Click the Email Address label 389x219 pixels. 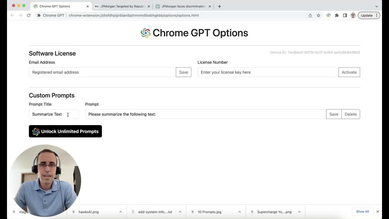pyautogui.click(x=42, y=62)
